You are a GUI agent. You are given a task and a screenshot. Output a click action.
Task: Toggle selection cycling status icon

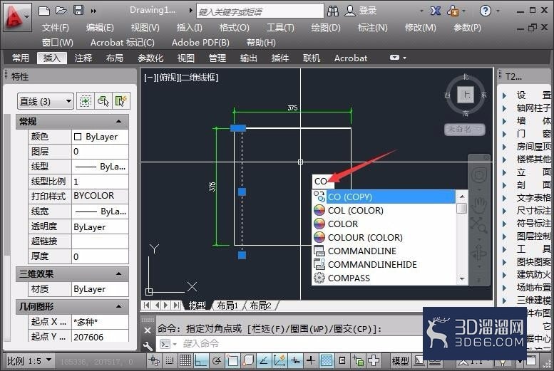click(358, 360)
